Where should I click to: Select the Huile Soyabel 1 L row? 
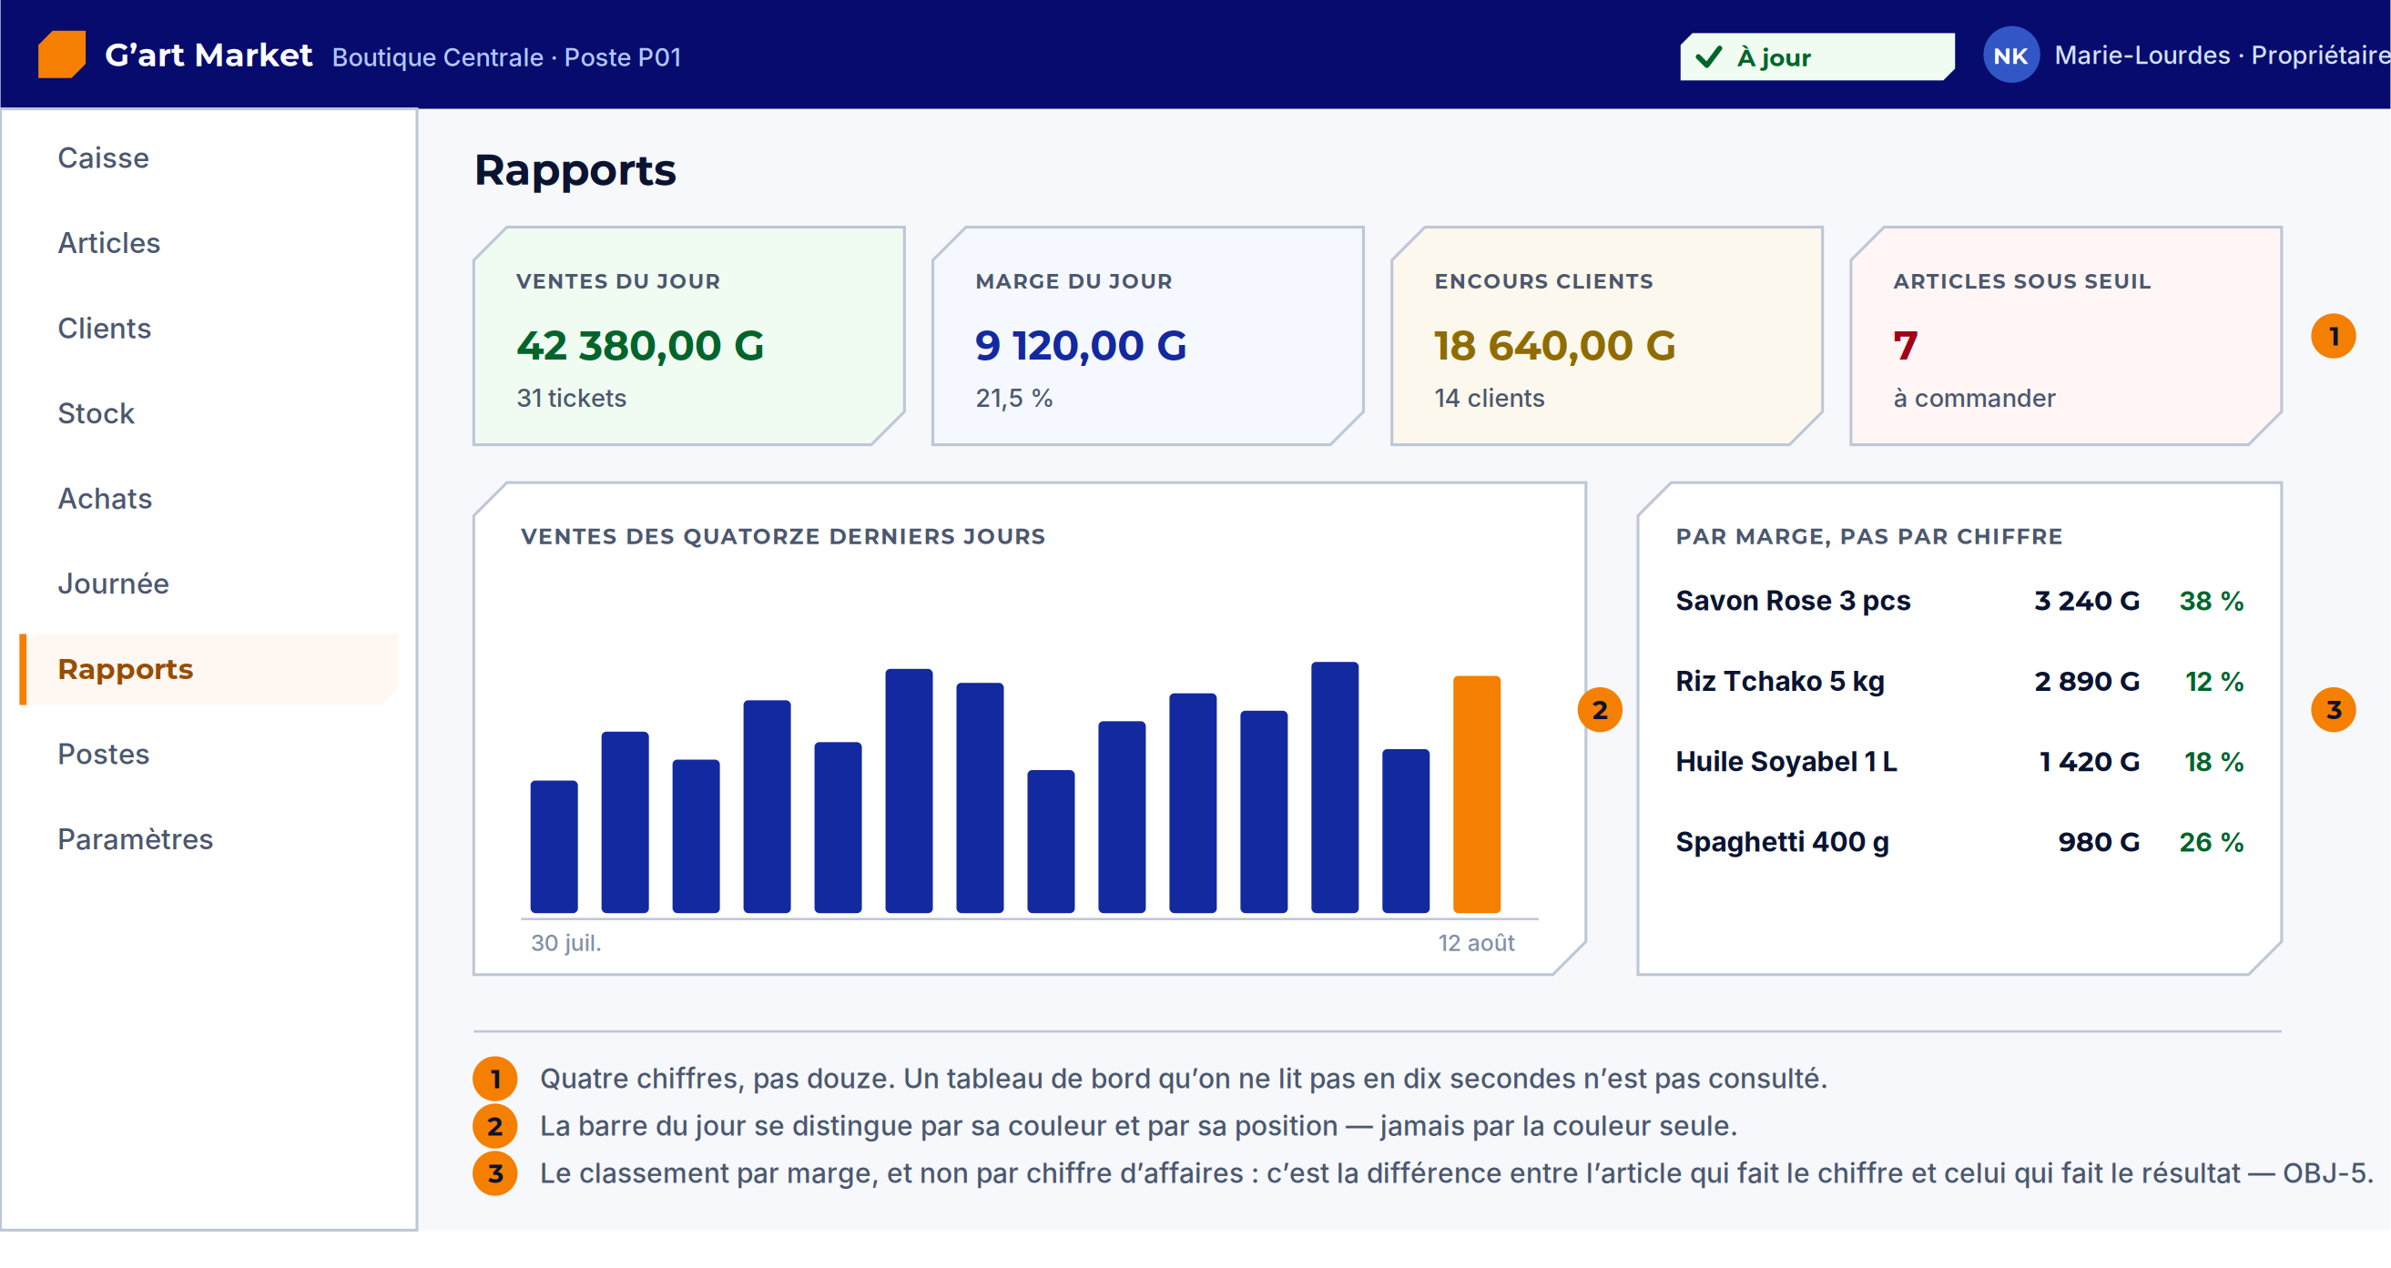coord(1959,762)
